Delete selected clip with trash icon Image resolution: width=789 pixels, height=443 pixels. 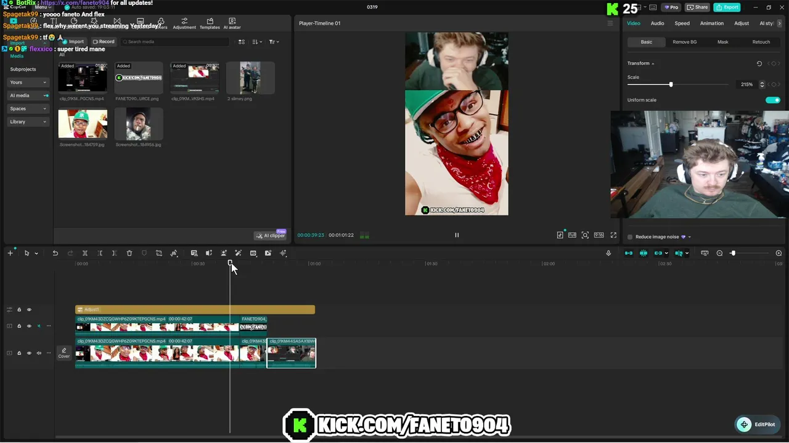pos(129,253)
